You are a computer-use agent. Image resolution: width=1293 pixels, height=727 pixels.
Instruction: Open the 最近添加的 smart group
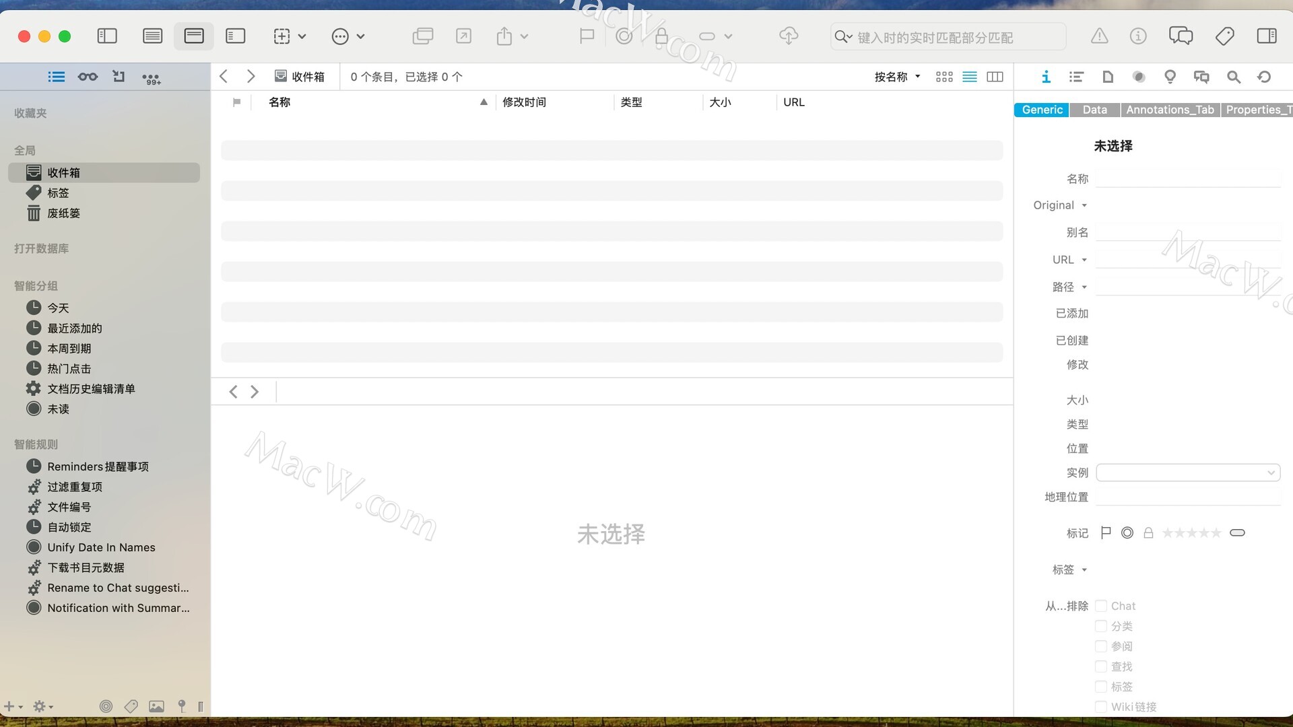74,328
